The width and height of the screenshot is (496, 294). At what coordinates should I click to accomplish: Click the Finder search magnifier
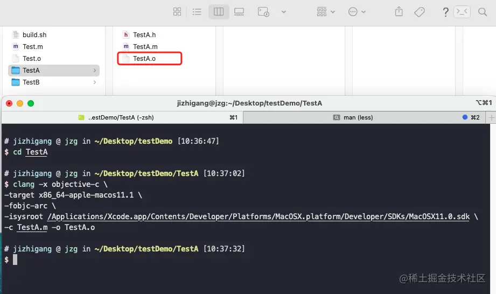pyautogui.click(x=483, y=12)
